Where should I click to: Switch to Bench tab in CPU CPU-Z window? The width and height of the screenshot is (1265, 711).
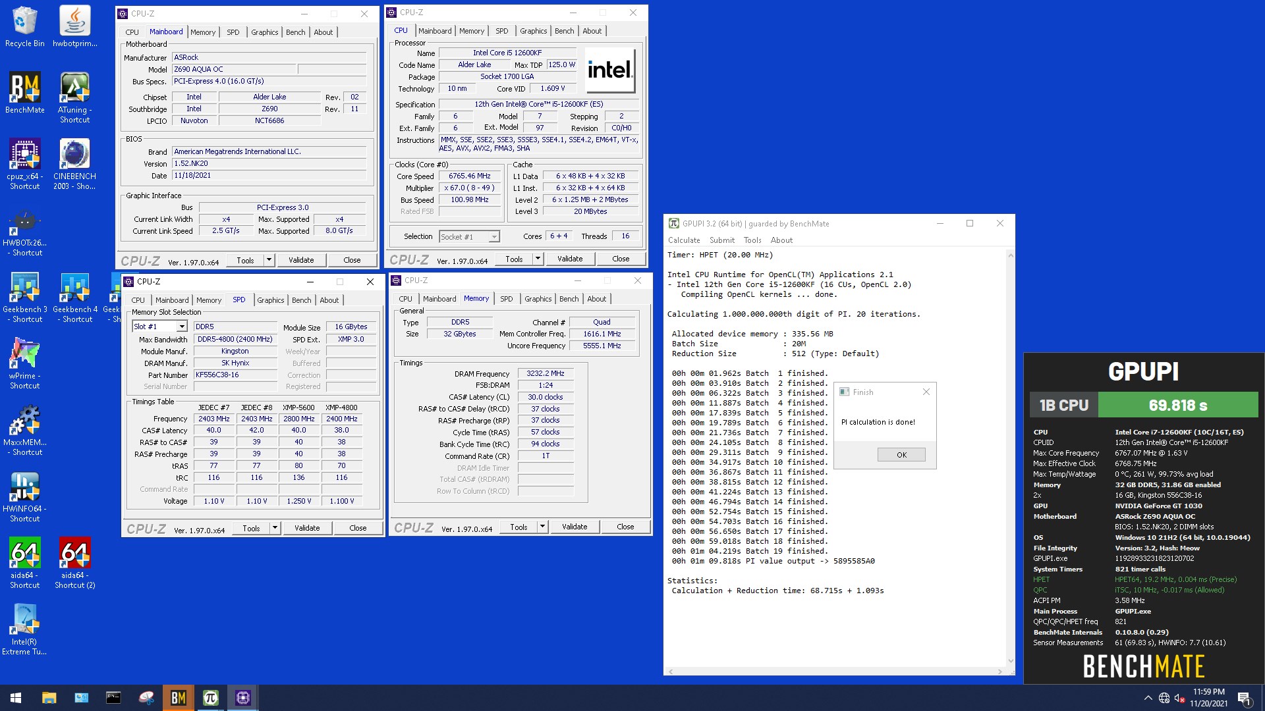click(x=564, y=31)
